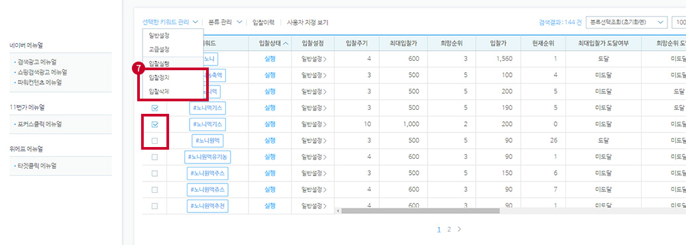Screen dimensions: 686x245
Task: Click the 최대입찰가 도달여부 column header
Action: (604, 43)
